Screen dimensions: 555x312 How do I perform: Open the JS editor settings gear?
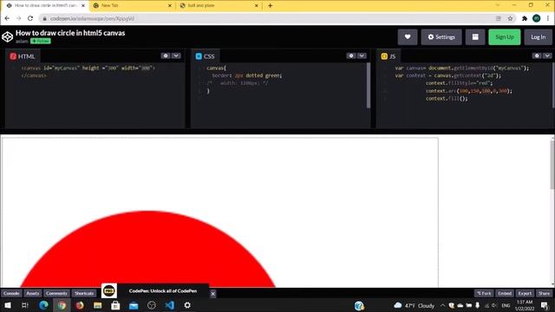tap(537, 55)
